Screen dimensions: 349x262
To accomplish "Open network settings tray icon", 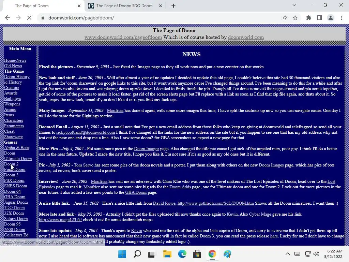I will coord(308,254).
